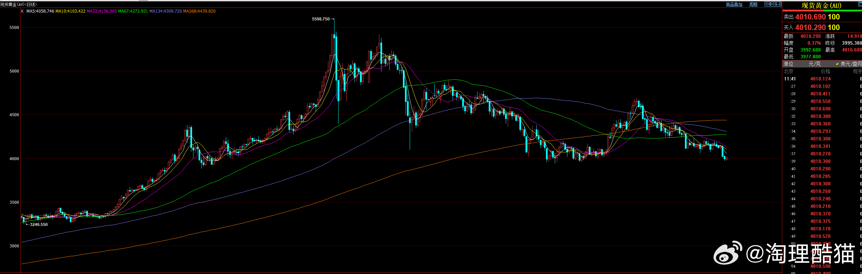Click the chart title 现货黄金(AU)<日线>

tap(19, 4)
